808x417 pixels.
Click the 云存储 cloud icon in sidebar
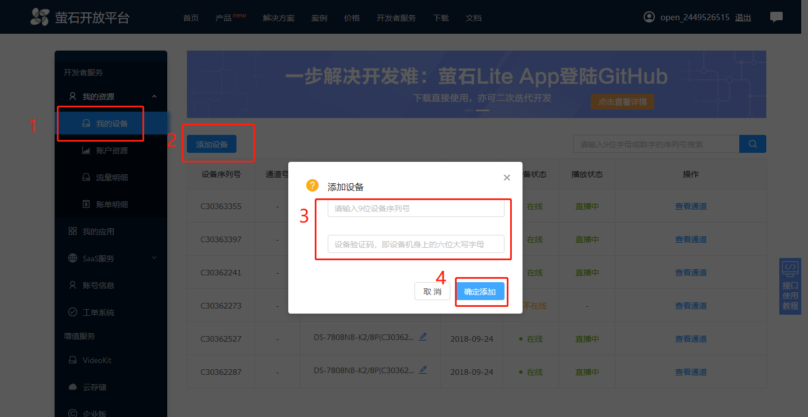click(x=72, y=387)
